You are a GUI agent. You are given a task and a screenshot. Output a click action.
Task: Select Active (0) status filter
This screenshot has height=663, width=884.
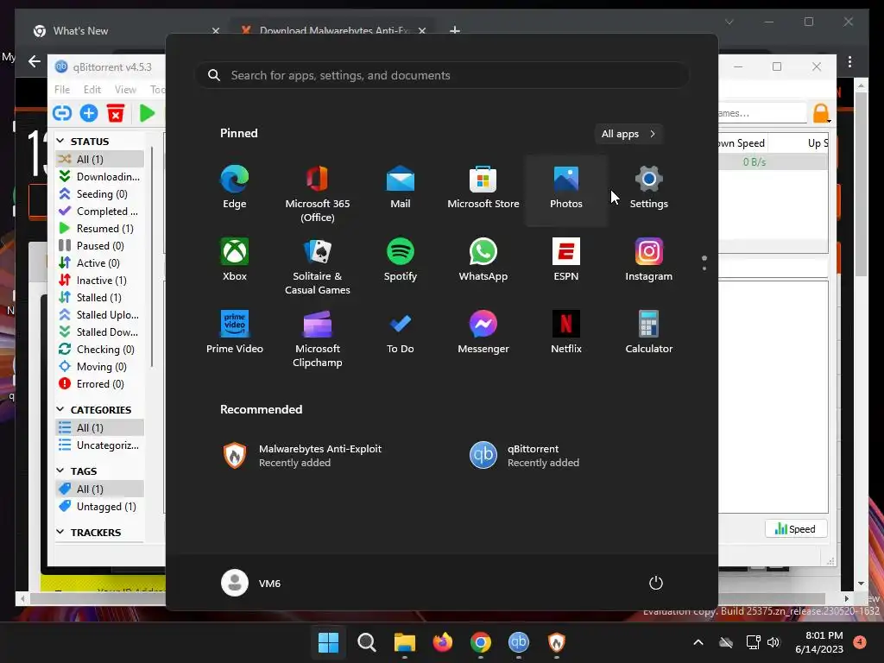coord(100,263)
